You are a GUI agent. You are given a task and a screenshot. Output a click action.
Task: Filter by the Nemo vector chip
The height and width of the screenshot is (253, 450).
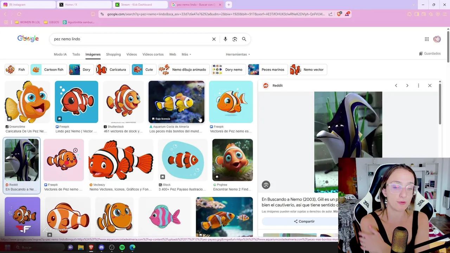point(308,70)
